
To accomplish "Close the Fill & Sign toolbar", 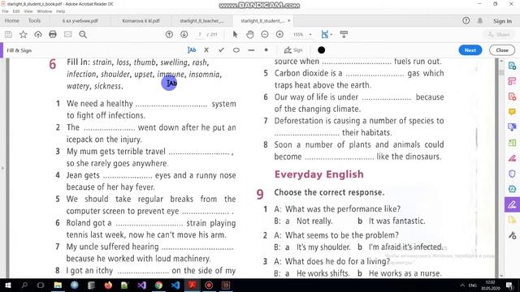I will [x=502, y=50].
